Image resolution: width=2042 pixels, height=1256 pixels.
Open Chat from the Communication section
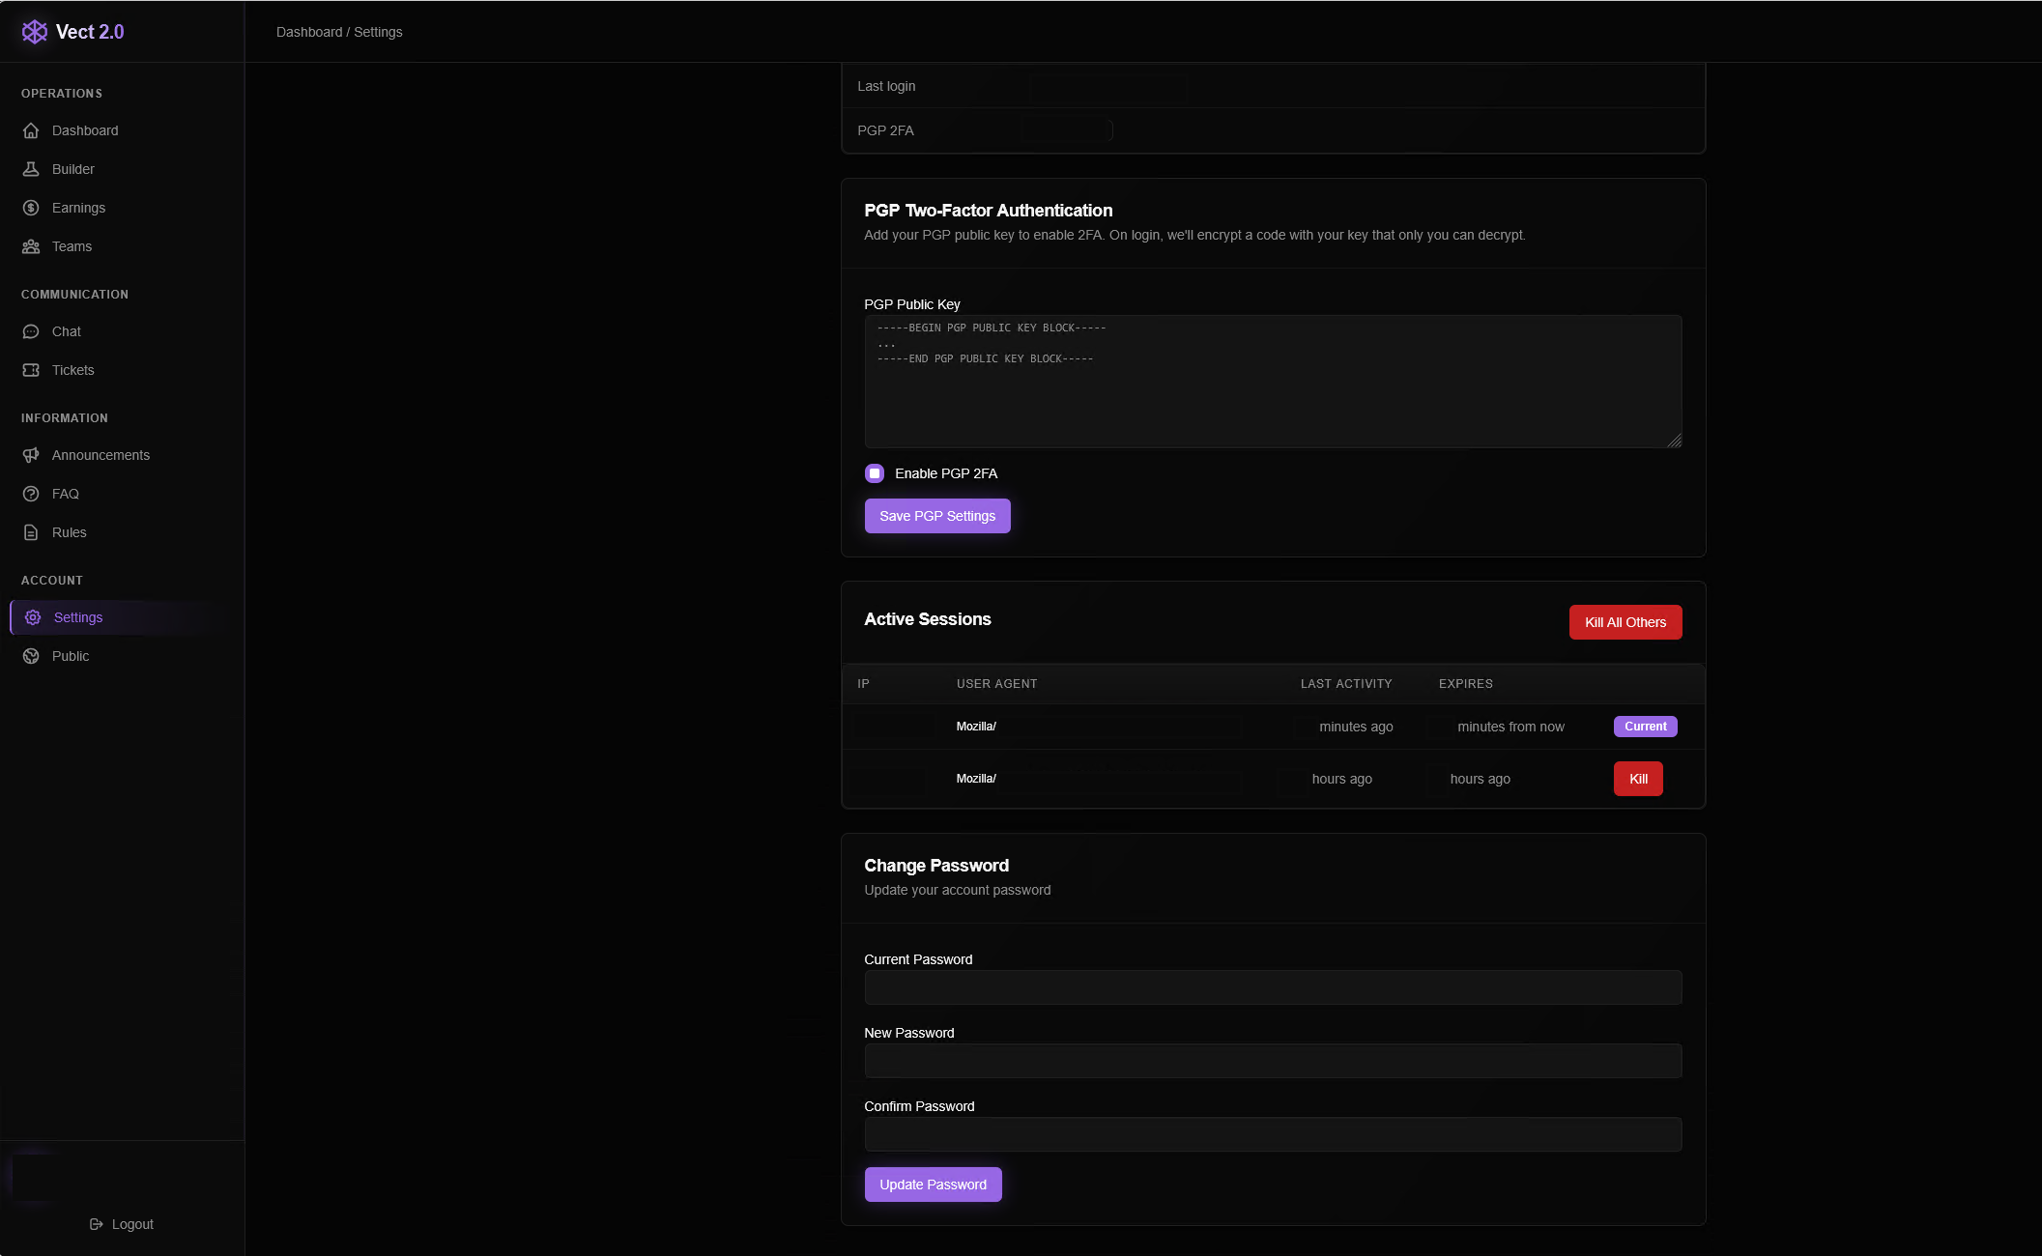tap(66, 331)
